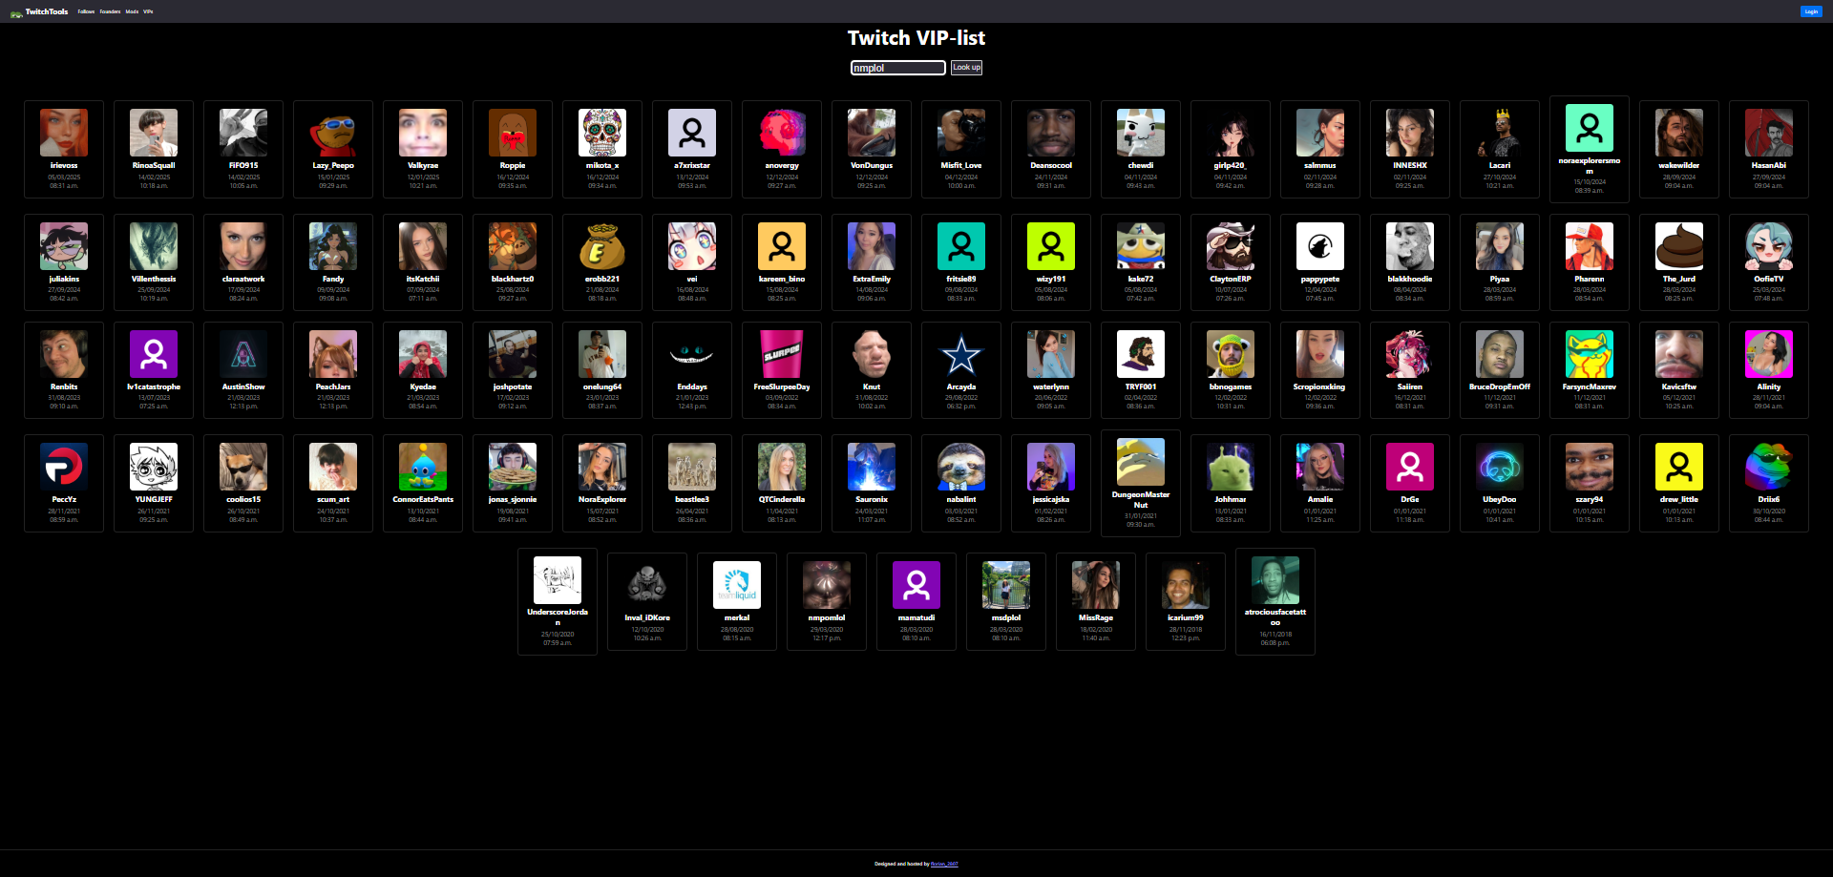The image size is (1833, 877).
Task: Open pappypete's white circle logo avatar
Action: click(x=1320, y=246)
